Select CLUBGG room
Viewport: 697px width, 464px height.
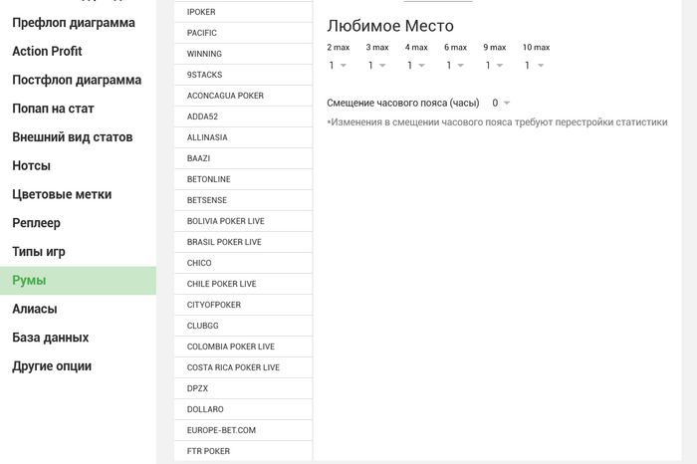[243, 326]
